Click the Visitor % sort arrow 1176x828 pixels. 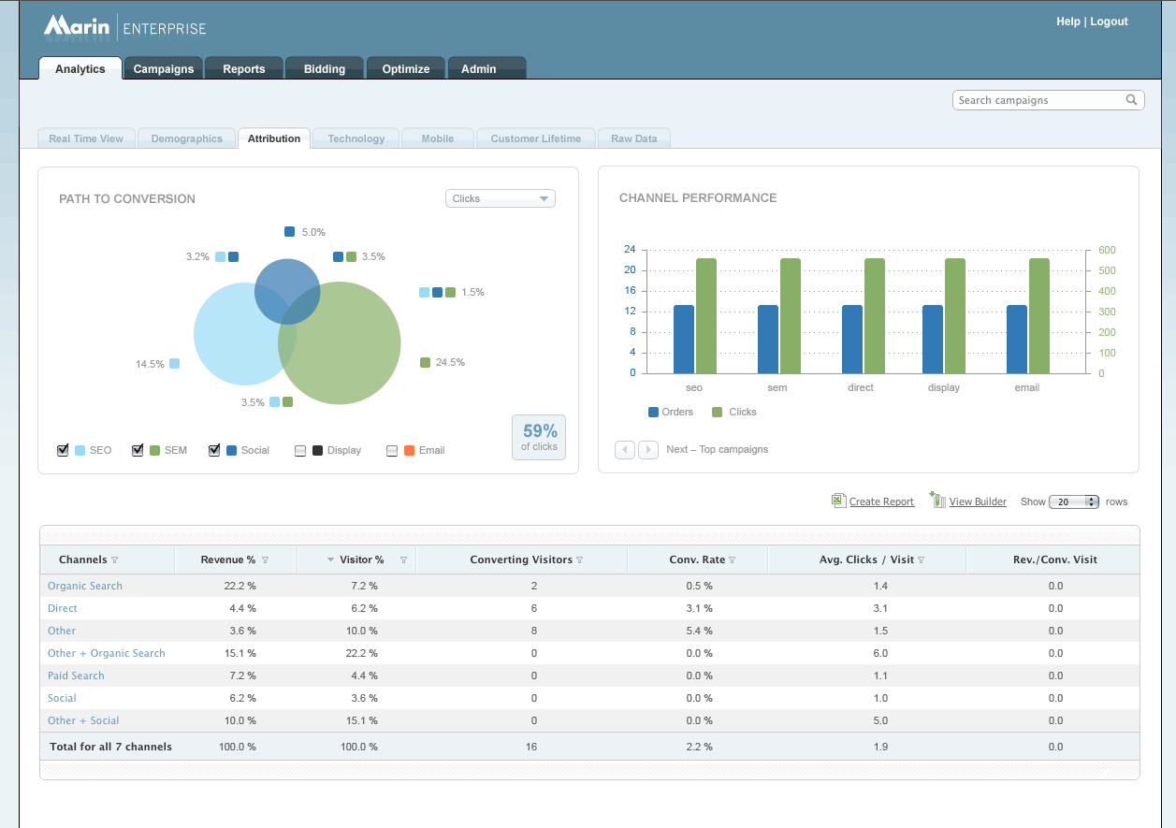click(x=330, y=560)
